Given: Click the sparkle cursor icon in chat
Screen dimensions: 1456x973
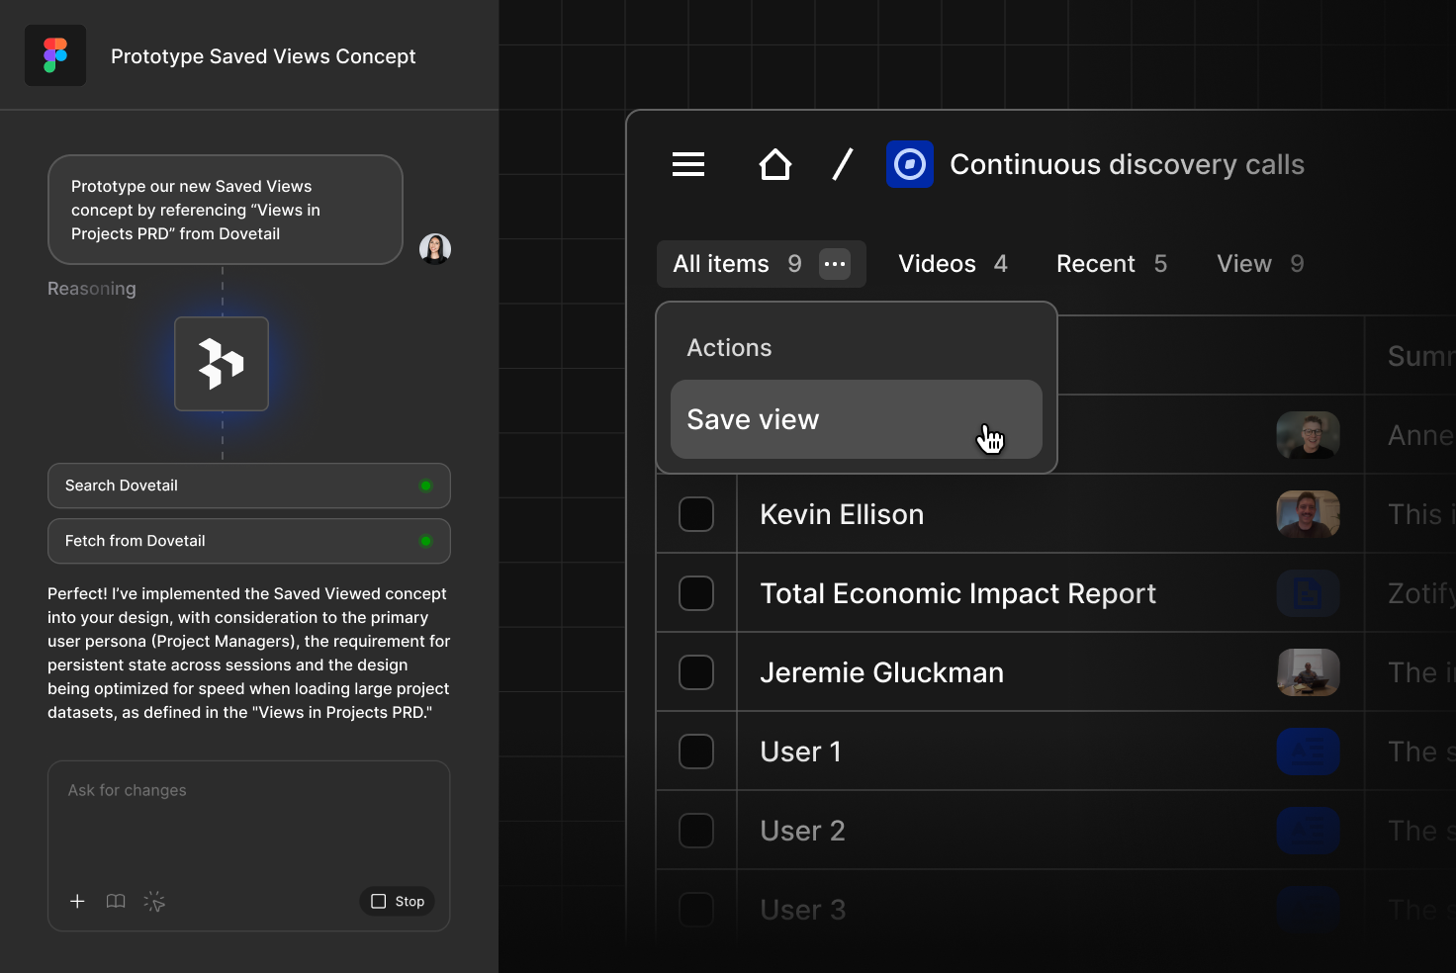Looking at the screenshot, I should 154,901.
